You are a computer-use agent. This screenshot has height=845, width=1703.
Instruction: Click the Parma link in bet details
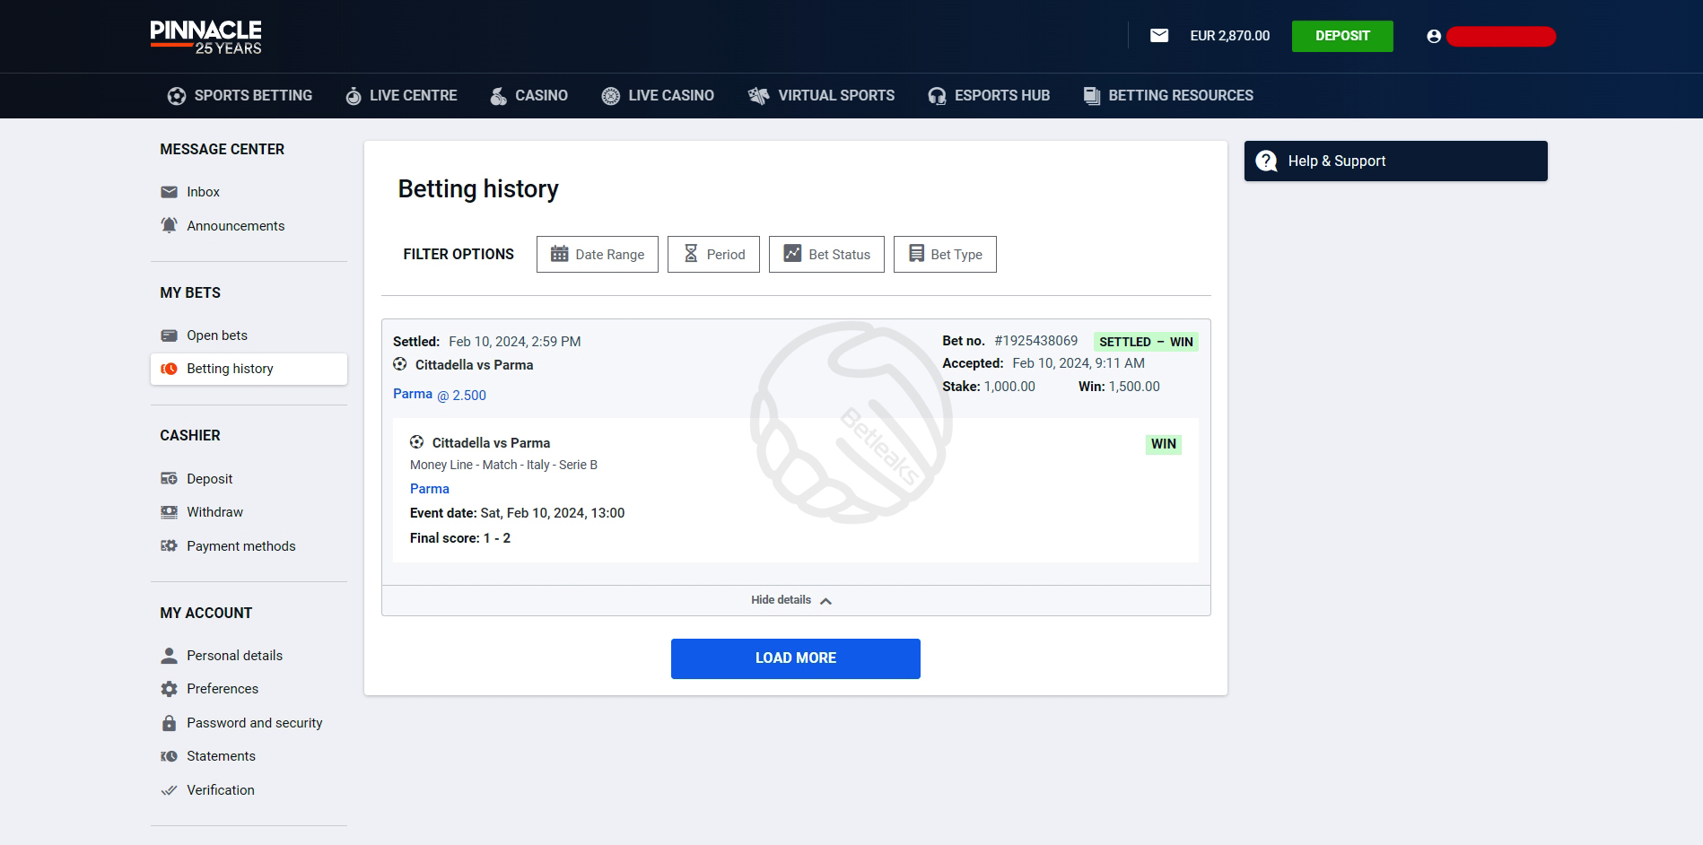430,489
